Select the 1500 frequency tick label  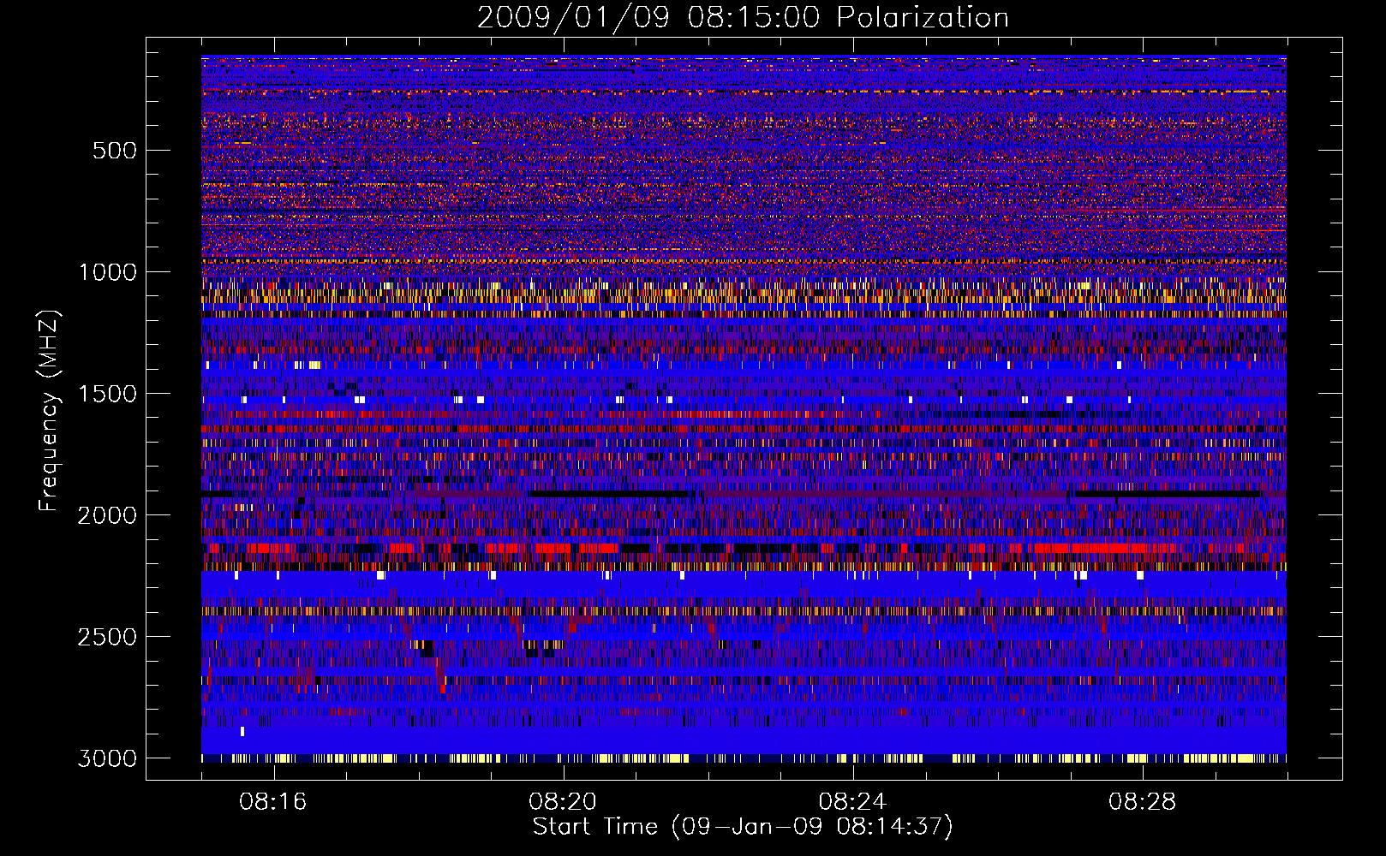107,394
